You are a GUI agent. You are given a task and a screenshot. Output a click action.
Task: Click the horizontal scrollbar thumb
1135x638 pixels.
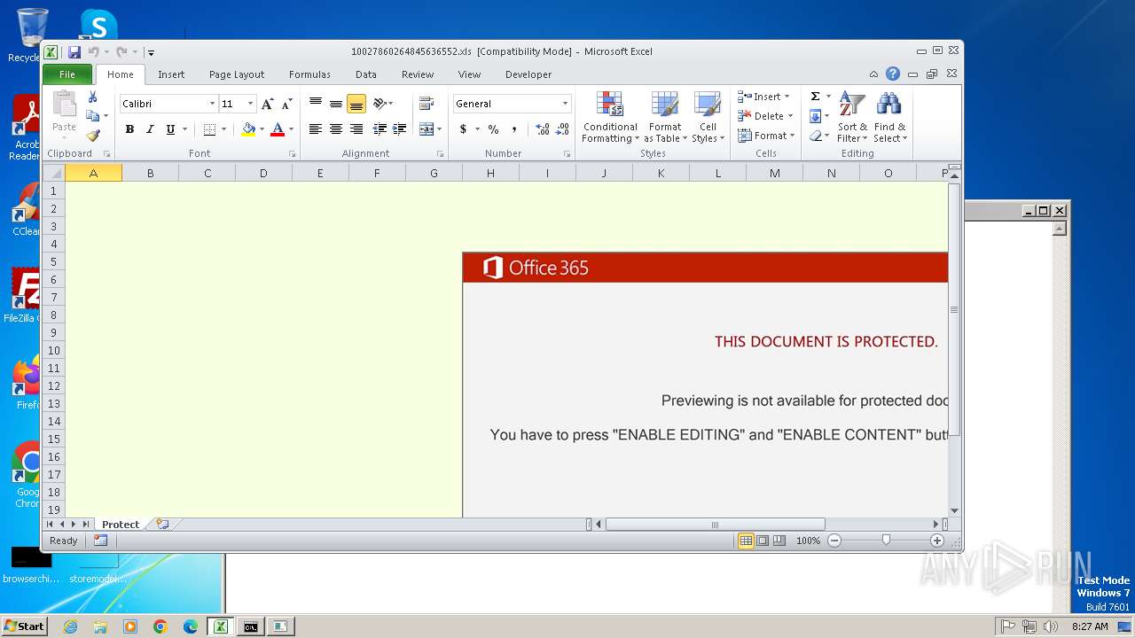[716, 525]
